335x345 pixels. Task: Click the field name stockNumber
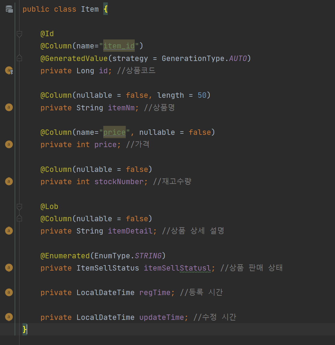tap(119, 182)
